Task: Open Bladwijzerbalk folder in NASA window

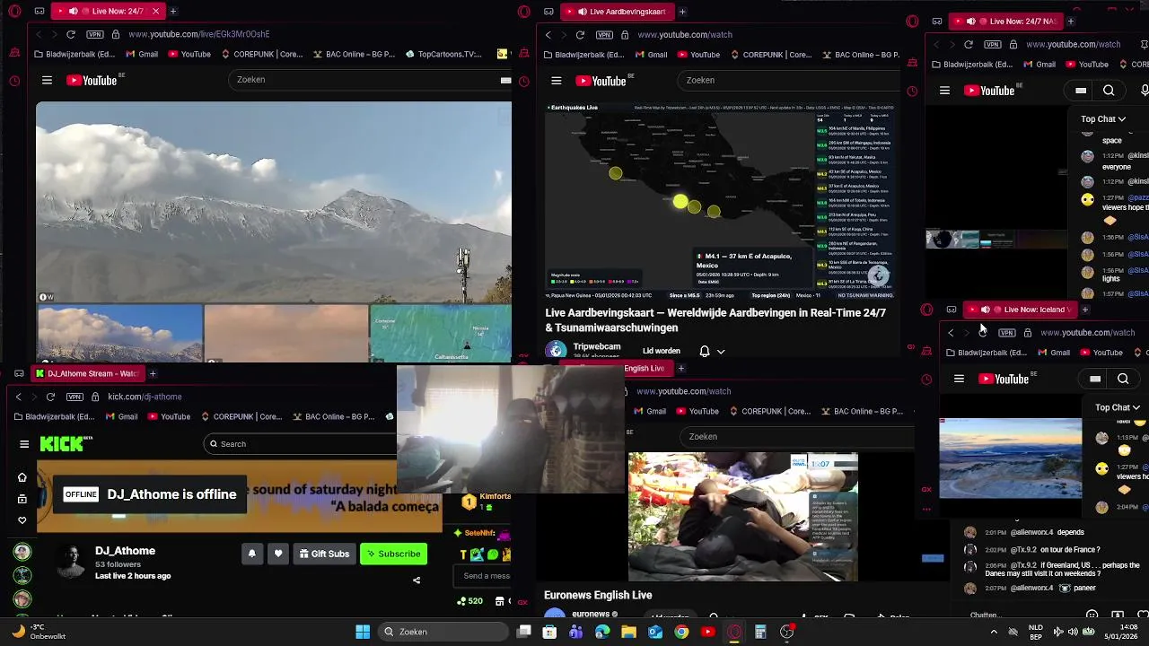Action: [974, 65]
